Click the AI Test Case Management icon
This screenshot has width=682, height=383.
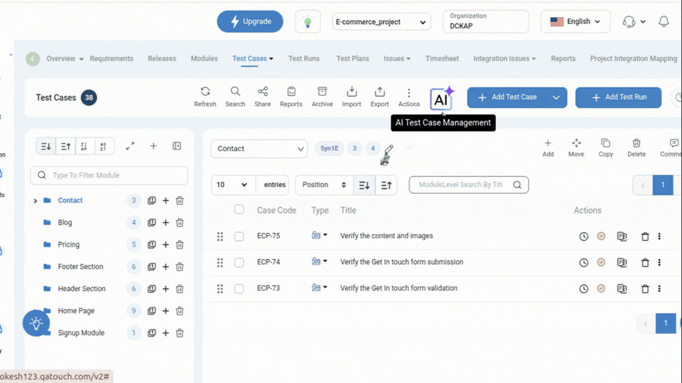point(440,99)
